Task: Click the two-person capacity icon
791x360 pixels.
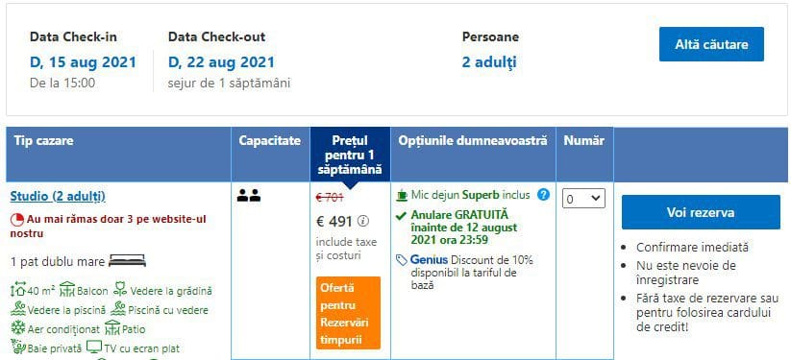Action: (249, 196)
